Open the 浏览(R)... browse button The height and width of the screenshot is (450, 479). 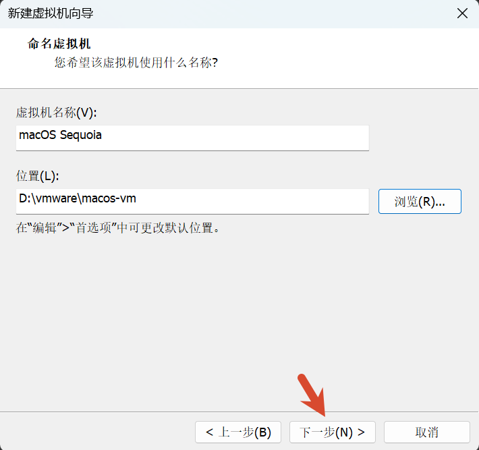[420, 201]
